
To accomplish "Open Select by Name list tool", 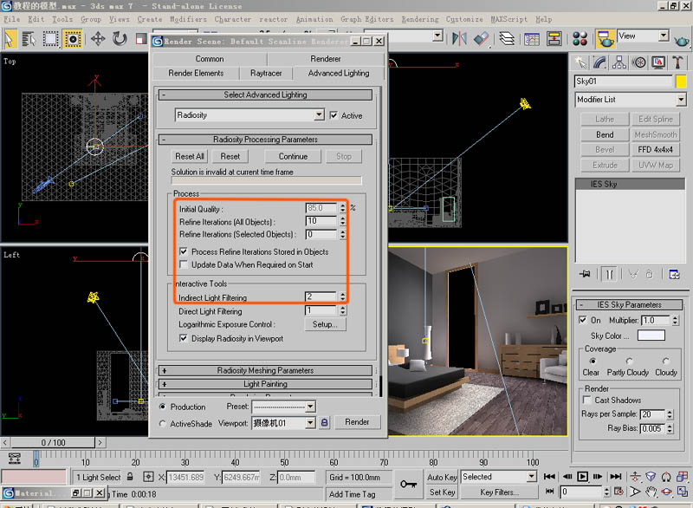I will (x=29, y=39).
